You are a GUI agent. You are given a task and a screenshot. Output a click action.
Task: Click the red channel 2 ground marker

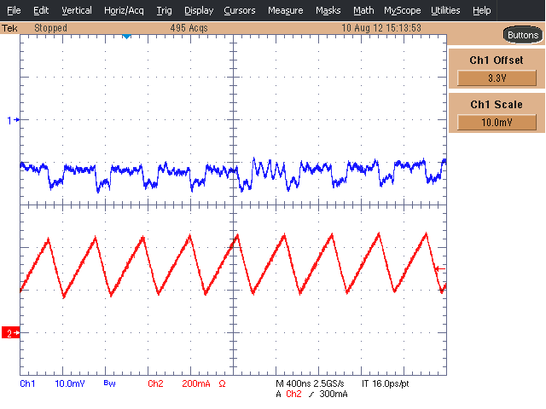pos(11,333)
